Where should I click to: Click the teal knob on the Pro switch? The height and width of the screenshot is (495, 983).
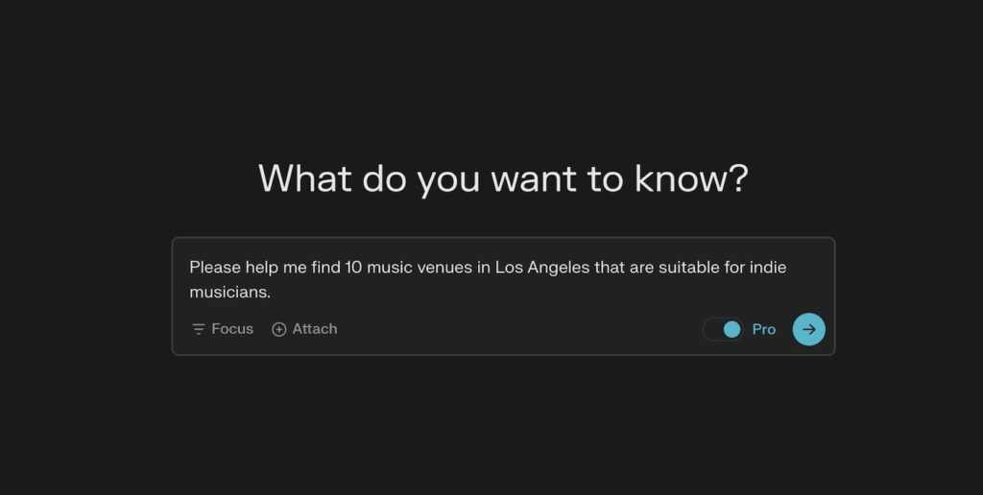click(731, 329)
